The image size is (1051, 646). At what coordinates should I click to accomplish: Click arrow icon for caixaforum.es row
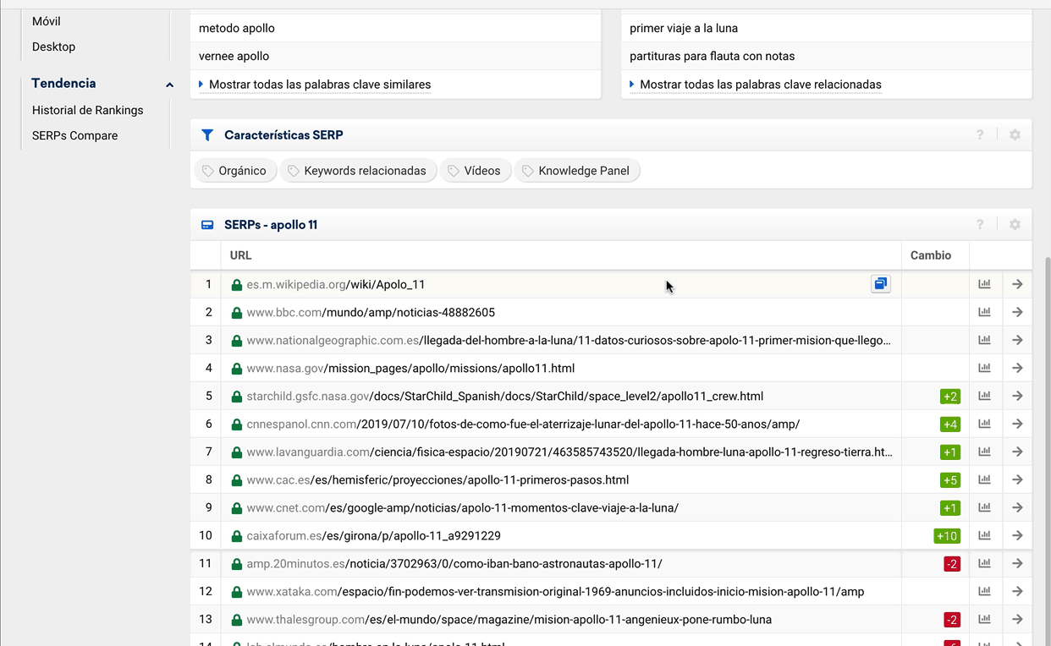click(x=1017, y=535)
